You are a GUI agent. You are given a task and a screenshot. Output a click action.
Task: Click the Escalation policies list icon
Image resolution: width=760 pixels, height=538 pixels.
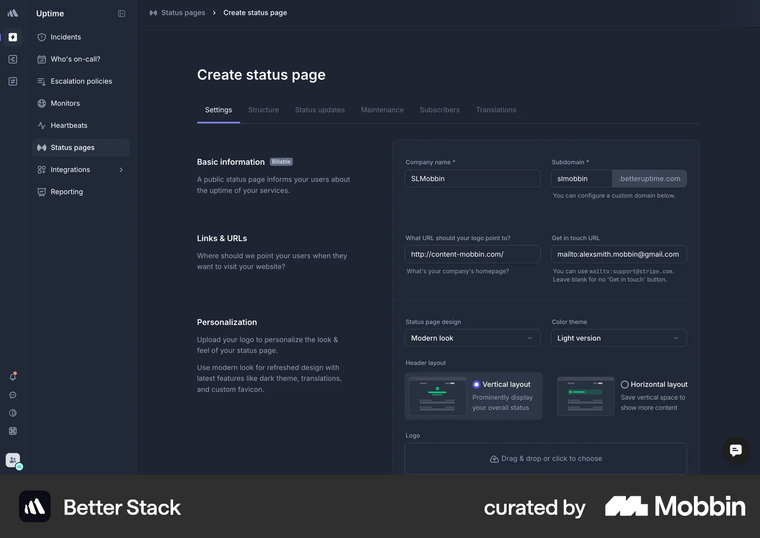(42, 81)
